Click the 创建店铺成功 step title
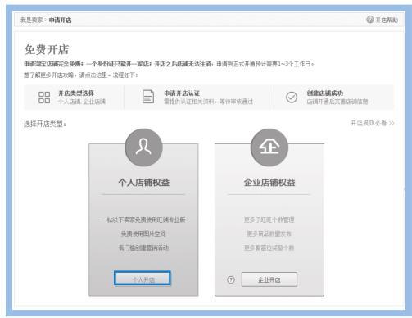The width and height of the screenshot is (412, 318). coord(324,93)
